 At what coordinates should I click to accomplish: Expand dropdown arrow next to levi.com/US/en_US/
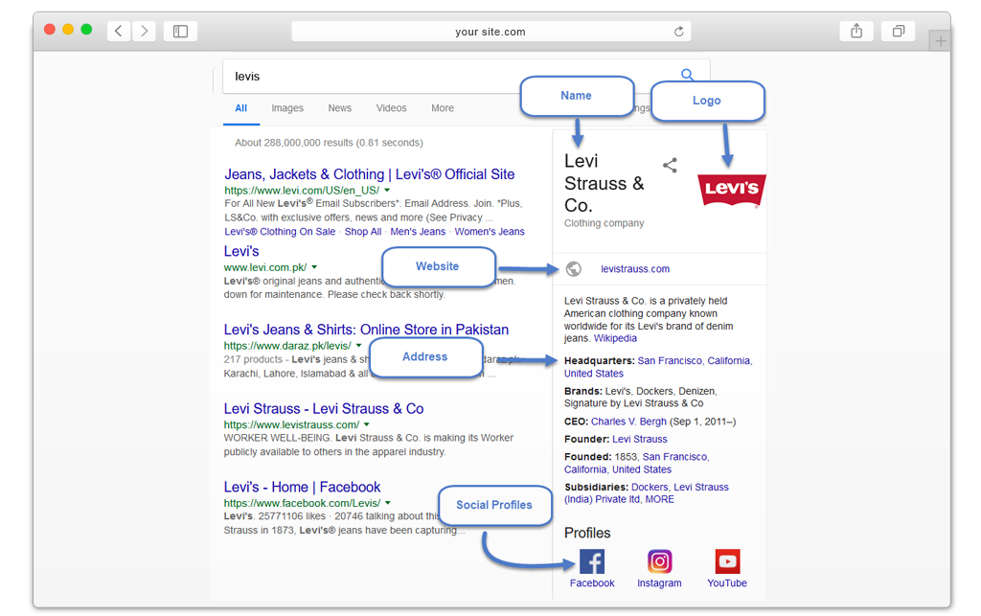pyautogui.click(x=387, y=190)
